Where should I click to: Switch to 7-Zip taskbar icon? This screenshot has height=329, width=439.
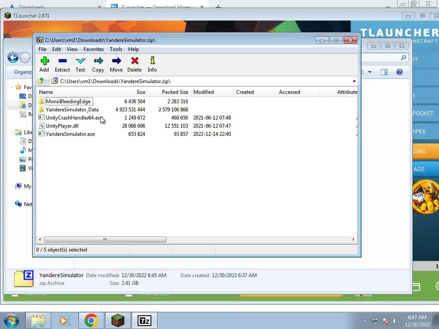[144, 320]
